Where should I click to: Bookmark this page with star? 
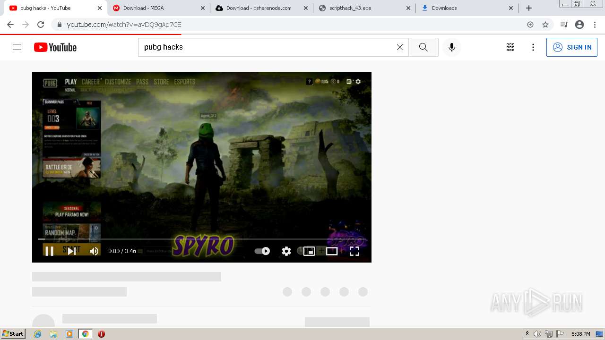point(545,25)
